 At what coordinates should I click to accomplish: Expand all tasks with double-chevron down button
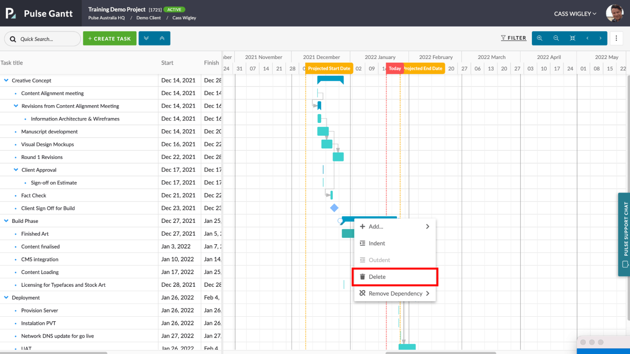click(146, 38)
